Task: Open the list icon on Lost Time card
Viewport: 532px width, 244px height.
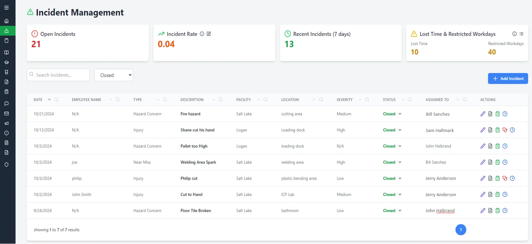Action: 521,34
